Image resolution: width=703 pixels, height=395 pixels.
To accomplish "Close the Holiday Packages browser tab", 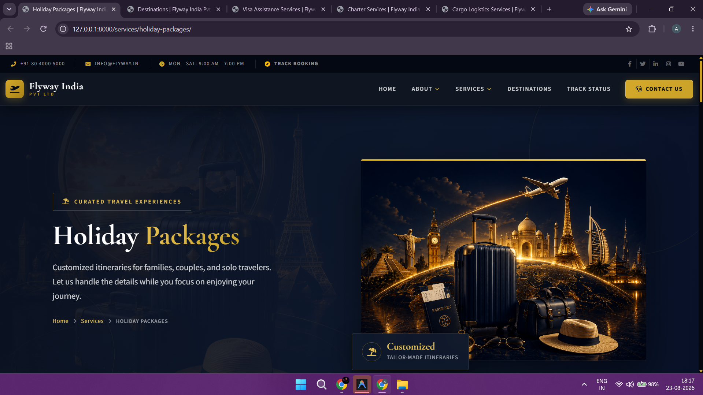I will [114, 10].
